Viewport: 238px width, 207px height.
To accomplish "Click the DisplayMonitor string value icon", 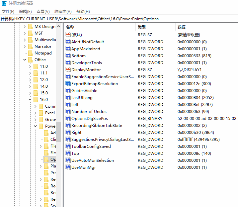I will (x=68, y=69).
